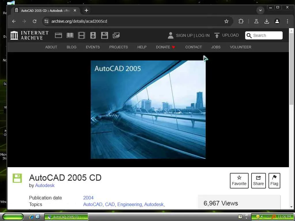The image size is (295, 221).
Task: Open the BLOG menu item
Action: (71, 47)
